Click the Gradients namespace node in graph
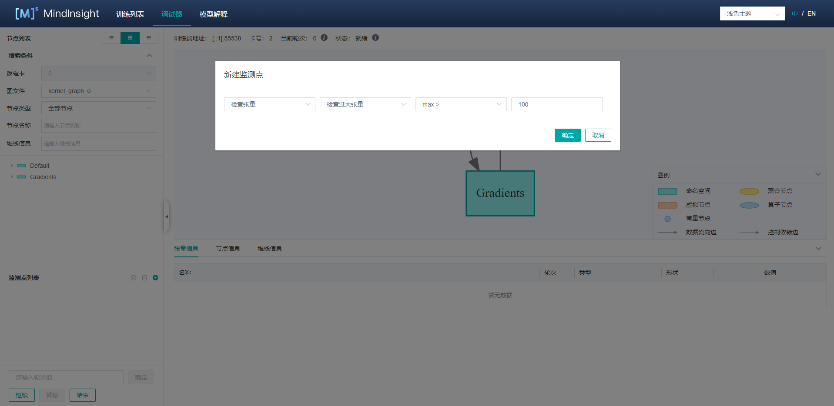 click(x=500, y=193)
